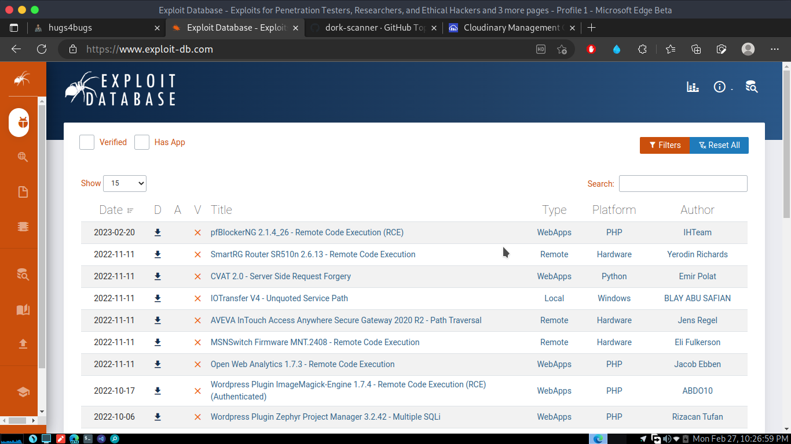Download the SmartRG Router SR510n exploit

tap(158, 254)
